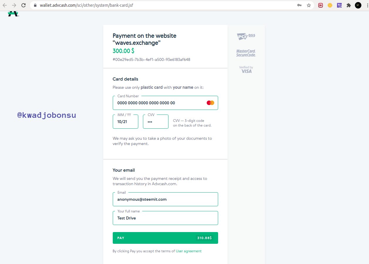Click the green PAY 310.88$ button

click(x=165, y=238)
